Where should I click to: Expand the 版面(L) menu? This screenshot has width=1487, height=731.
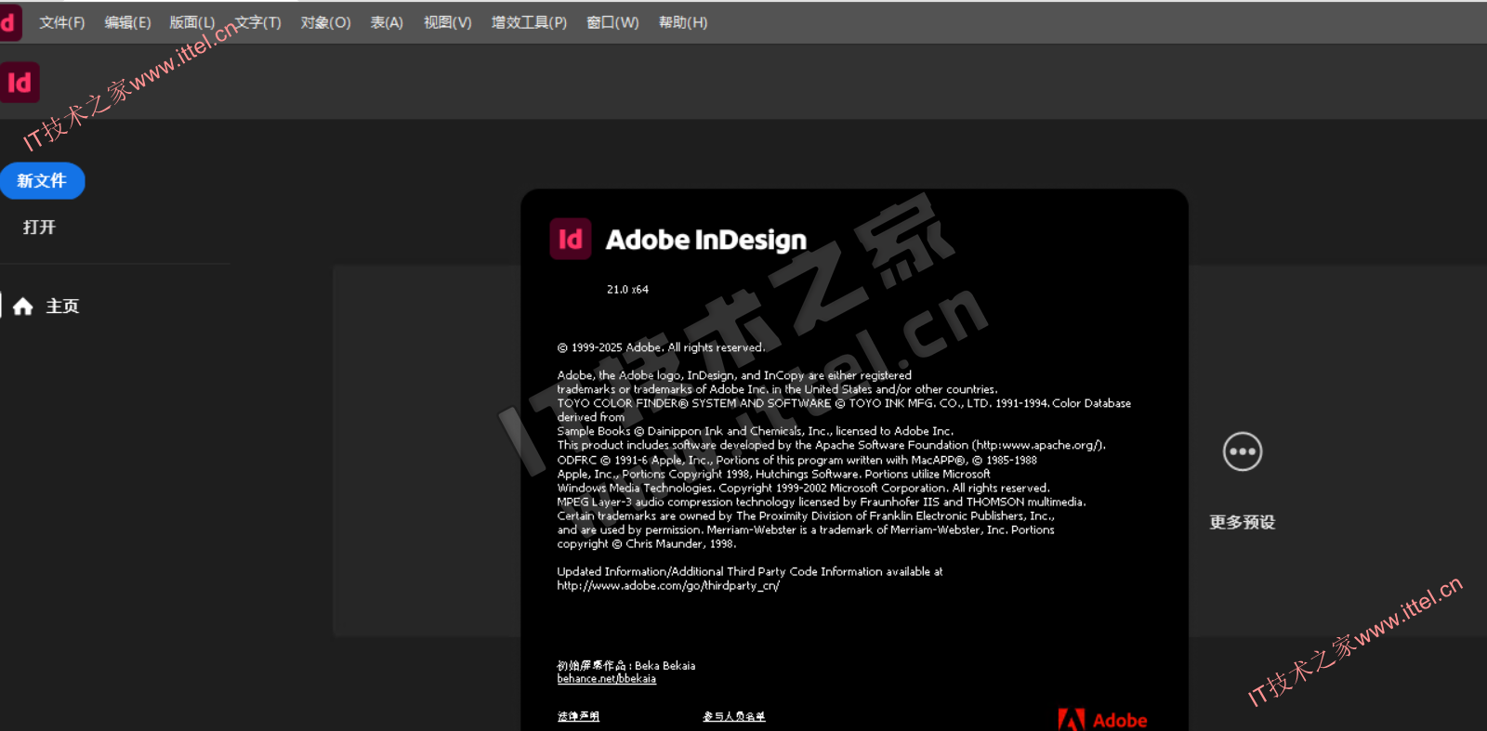point(191,22)
